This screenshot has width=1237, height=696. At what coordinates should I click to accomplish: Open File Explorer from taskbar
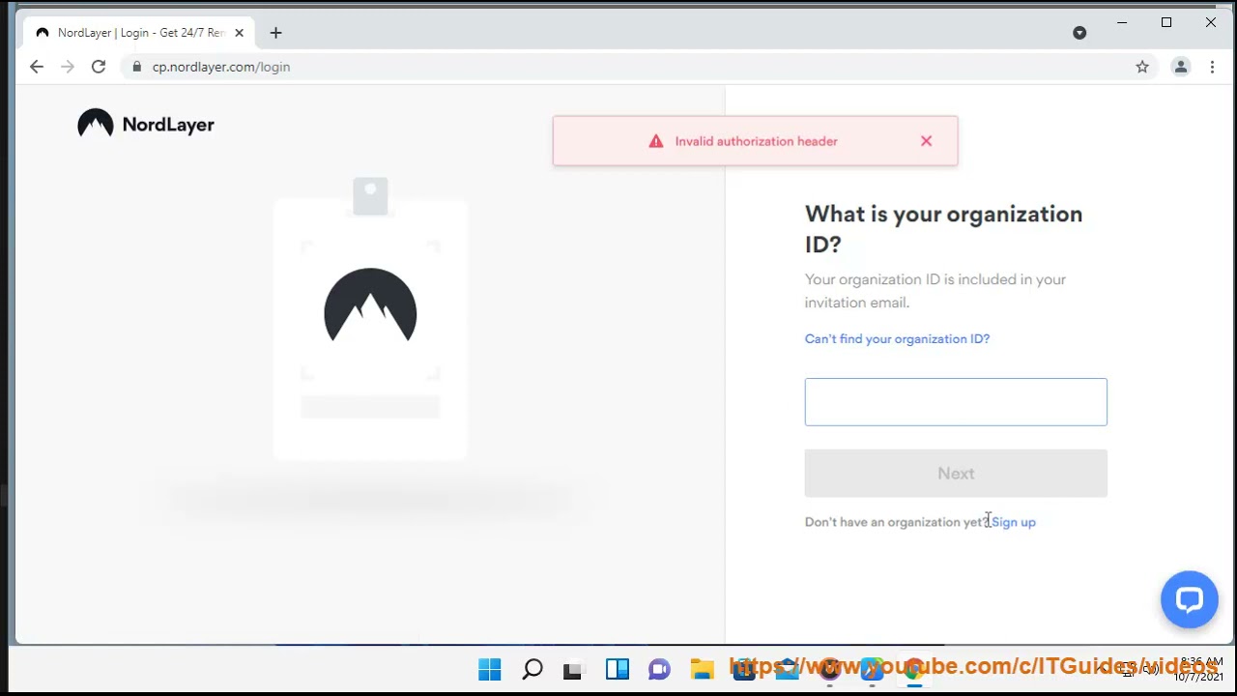tap(702, 669)
